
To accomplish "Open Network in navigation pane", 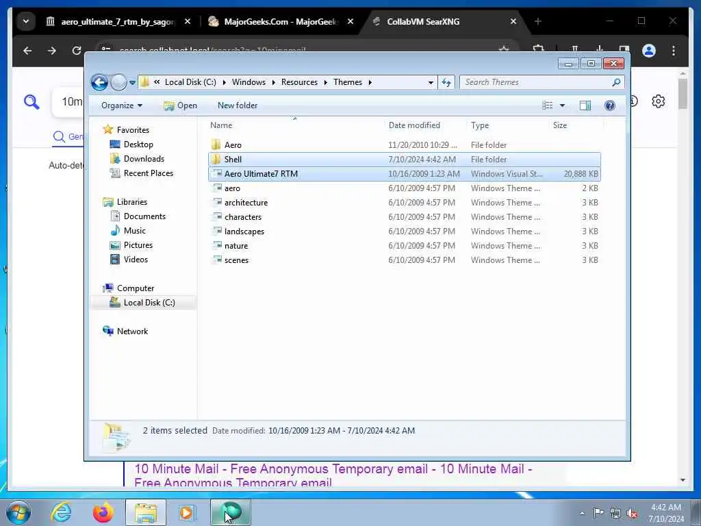I will coord(132,331).
